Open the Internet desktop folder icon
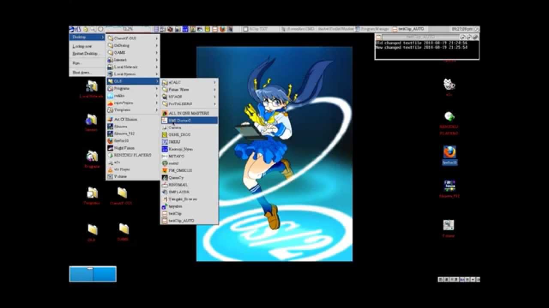The width and height of the screenshot is (549, 308). coord(91,120)
